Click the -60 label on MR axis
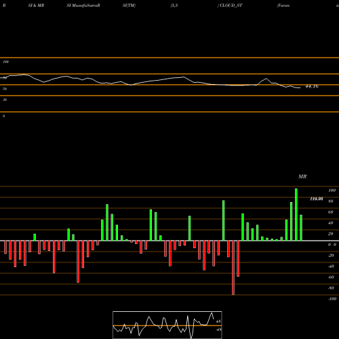The image size is (339, 339). tap(331, 277)
